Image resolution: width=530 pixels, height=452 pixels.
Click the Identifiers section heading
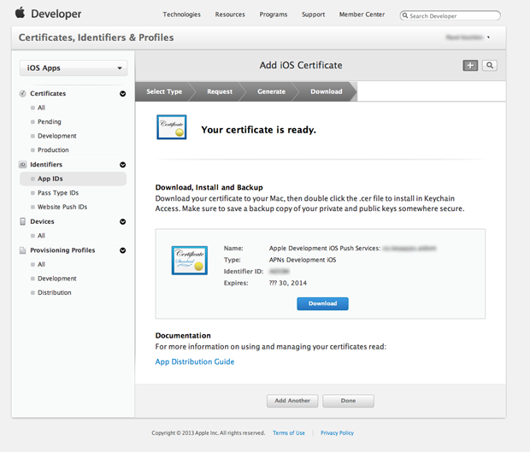[46, 165]
